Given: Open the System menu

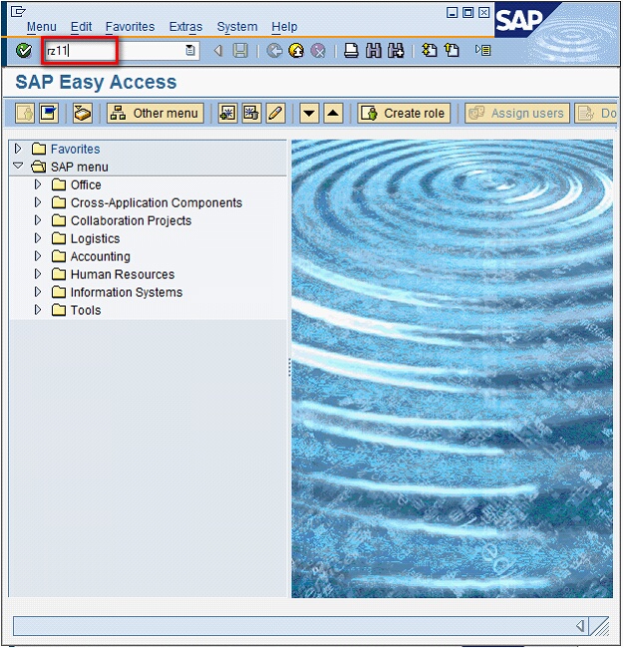Looking at the screenshot, I should pos(236,27).
